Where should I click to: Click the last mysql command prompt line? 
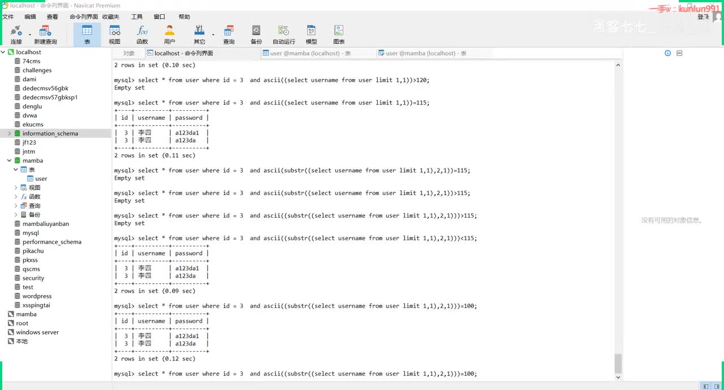tap(296, 374)
